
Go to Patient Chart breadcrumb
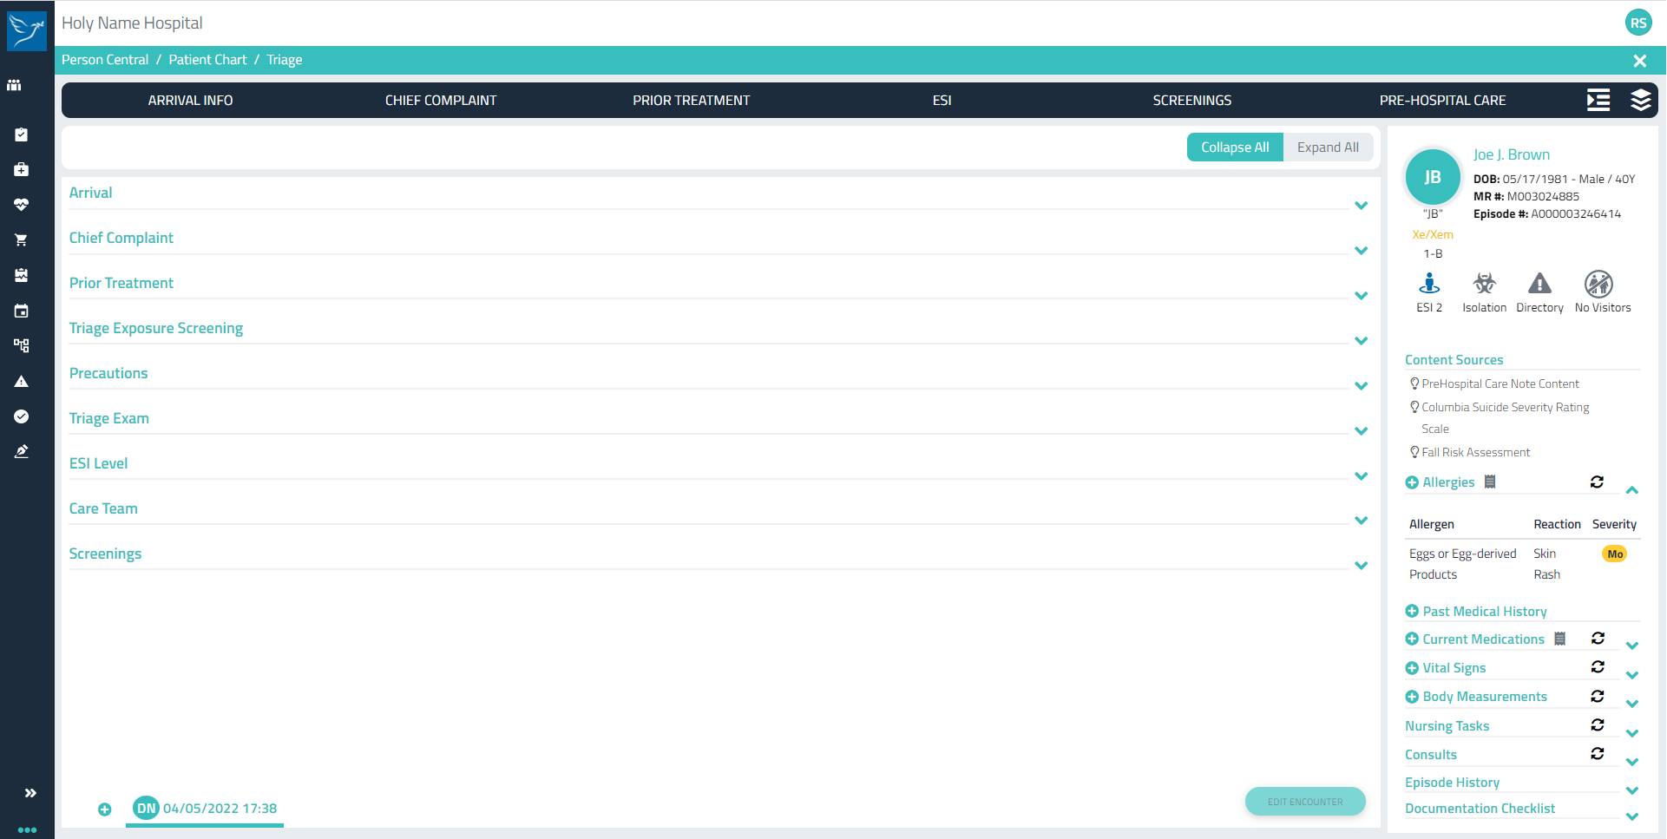point(207,60)
